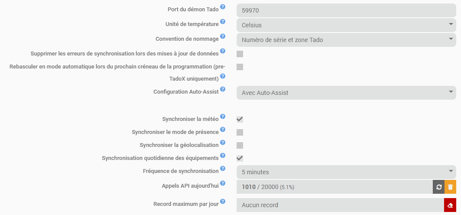Erase the Record maximum par jour value
This screenshot has width=461, height=215.
451,205
